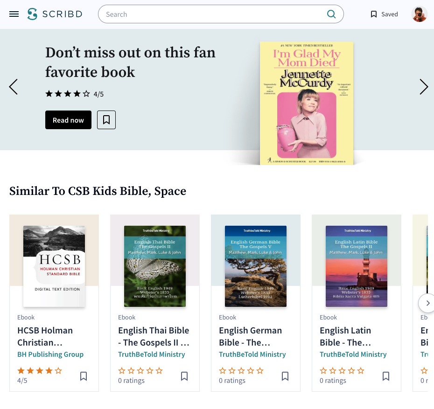Viewport: 434px width, 409px height.
Task: Click English Latin Bible star rating
Action: pos(342,371)
